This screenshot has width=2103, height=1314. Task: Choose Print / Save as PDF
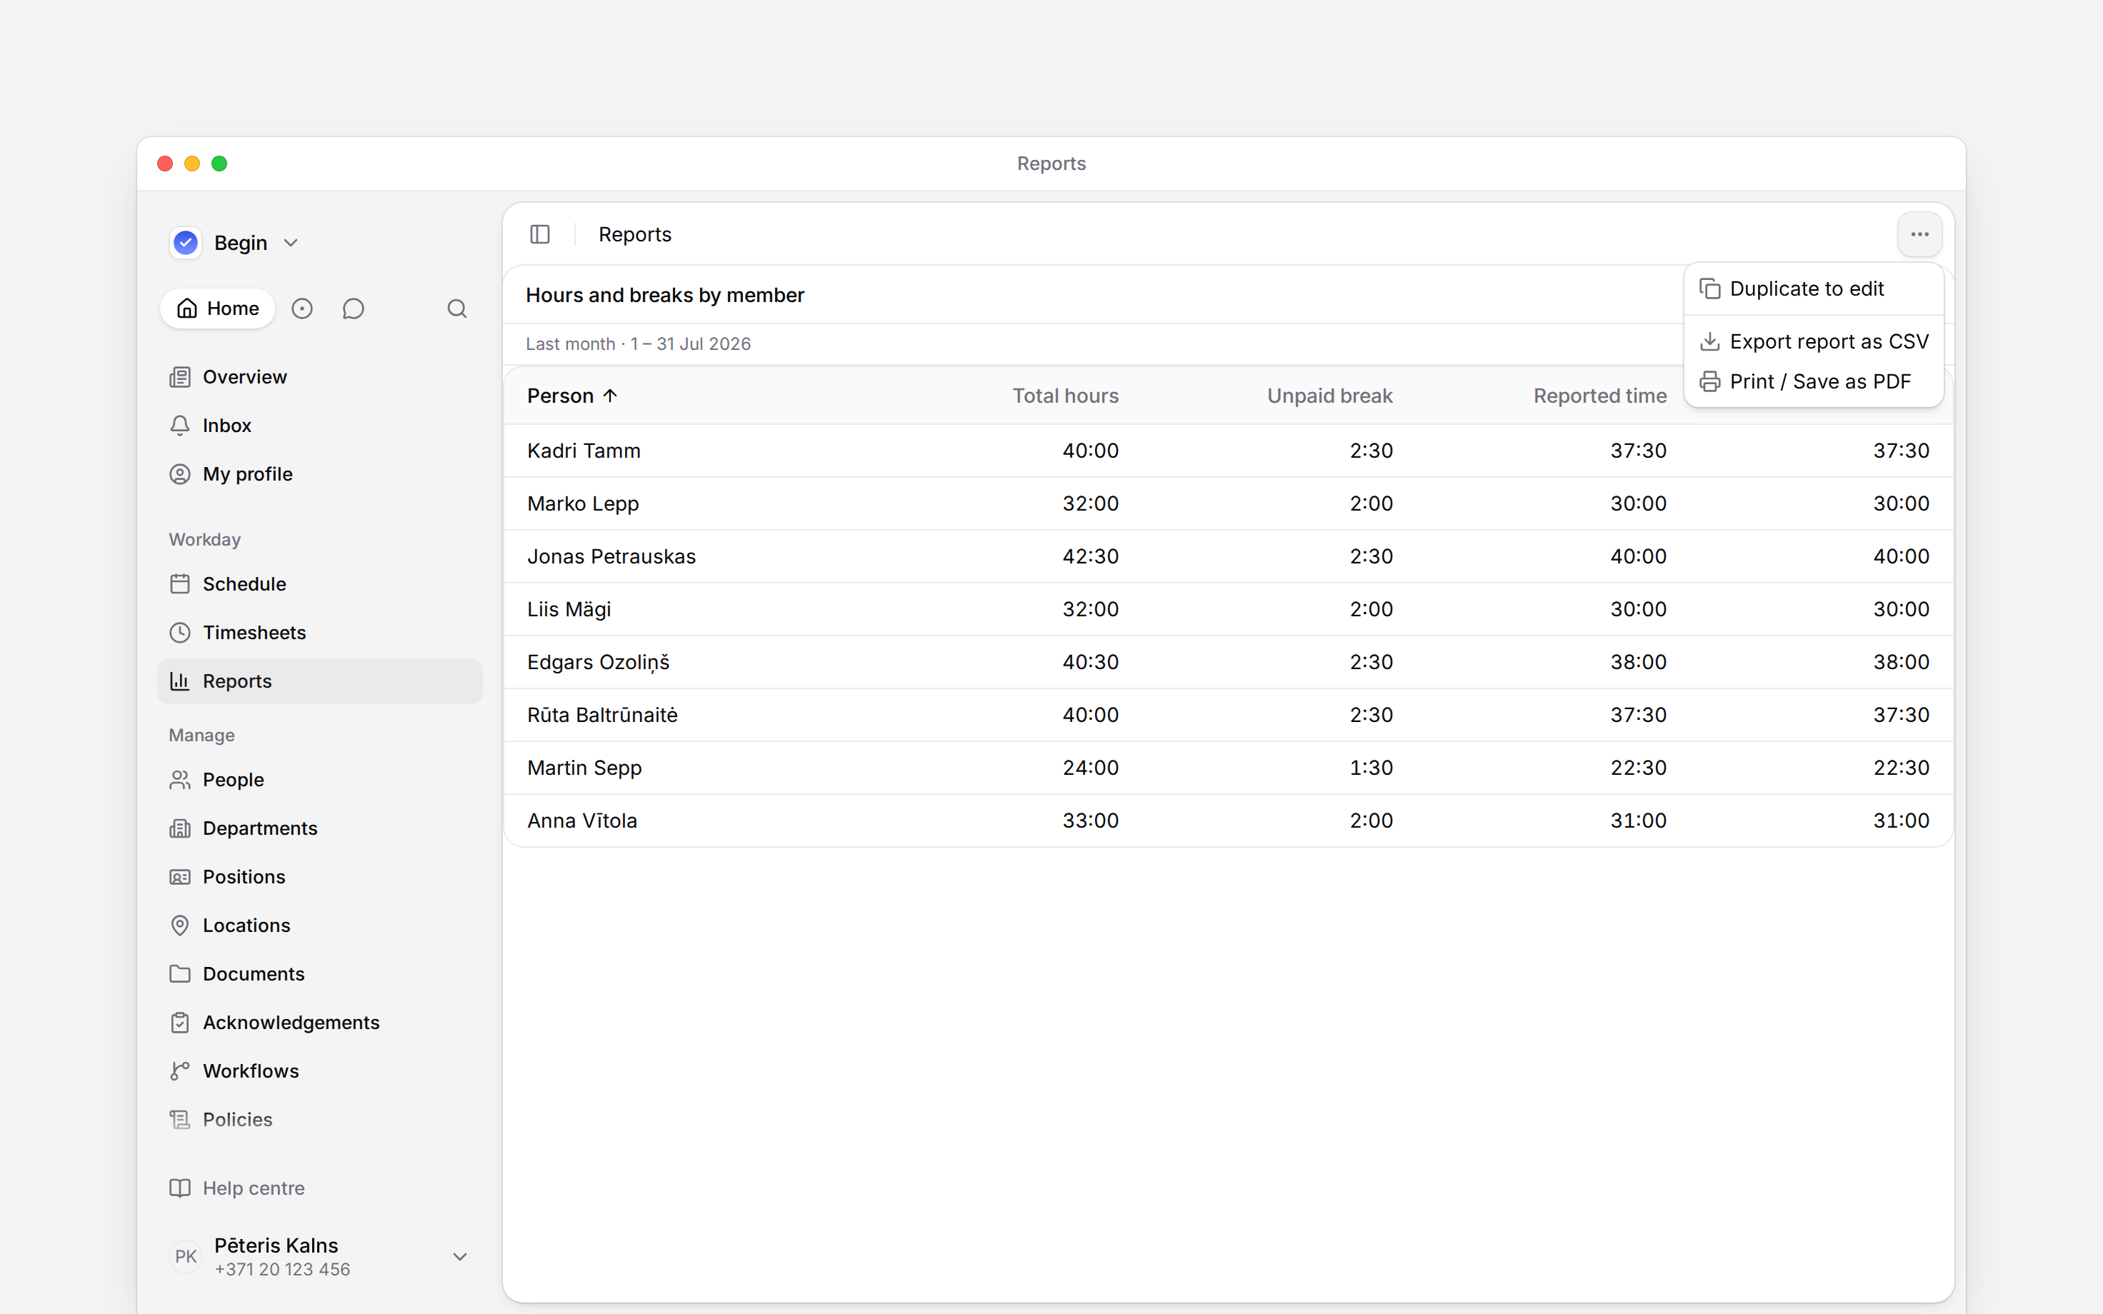pyautogui.click(x=1814, y=381)
